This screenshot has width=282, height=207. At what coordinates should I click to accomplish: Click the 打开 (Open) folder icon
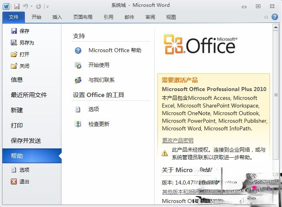[14, 54]
